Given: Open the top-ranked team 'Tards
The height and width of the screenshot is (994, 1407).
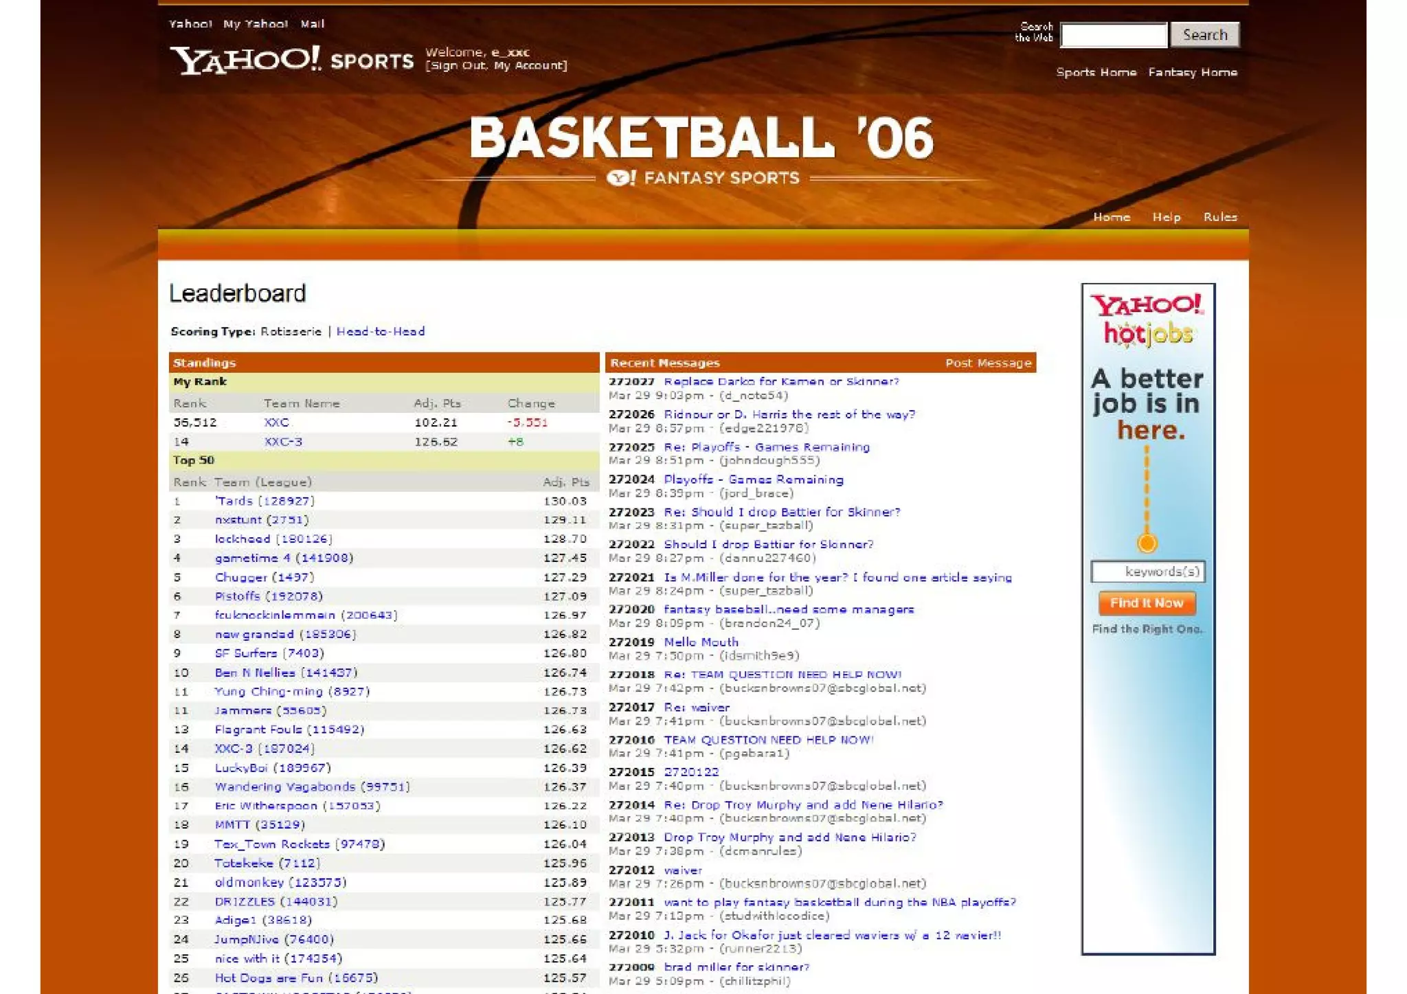Looking at the screenshot, I should pyautogui.click(x=234, y=501).
